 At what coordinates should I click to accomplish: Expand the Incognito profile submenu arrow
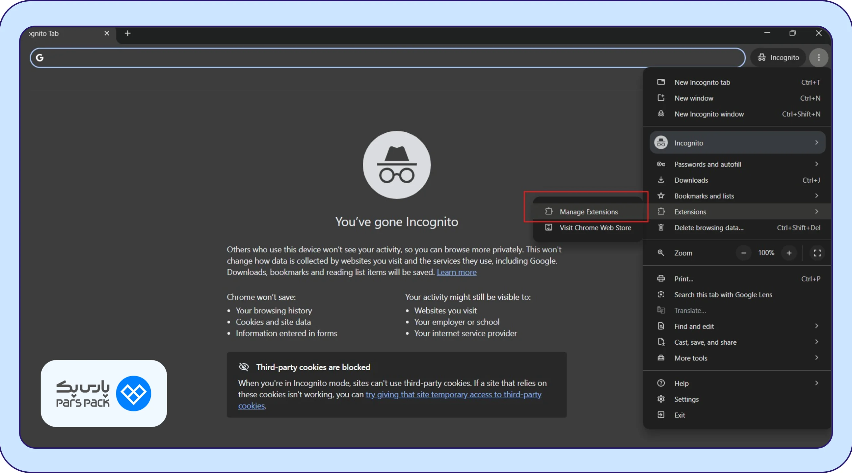coord(816,143)
